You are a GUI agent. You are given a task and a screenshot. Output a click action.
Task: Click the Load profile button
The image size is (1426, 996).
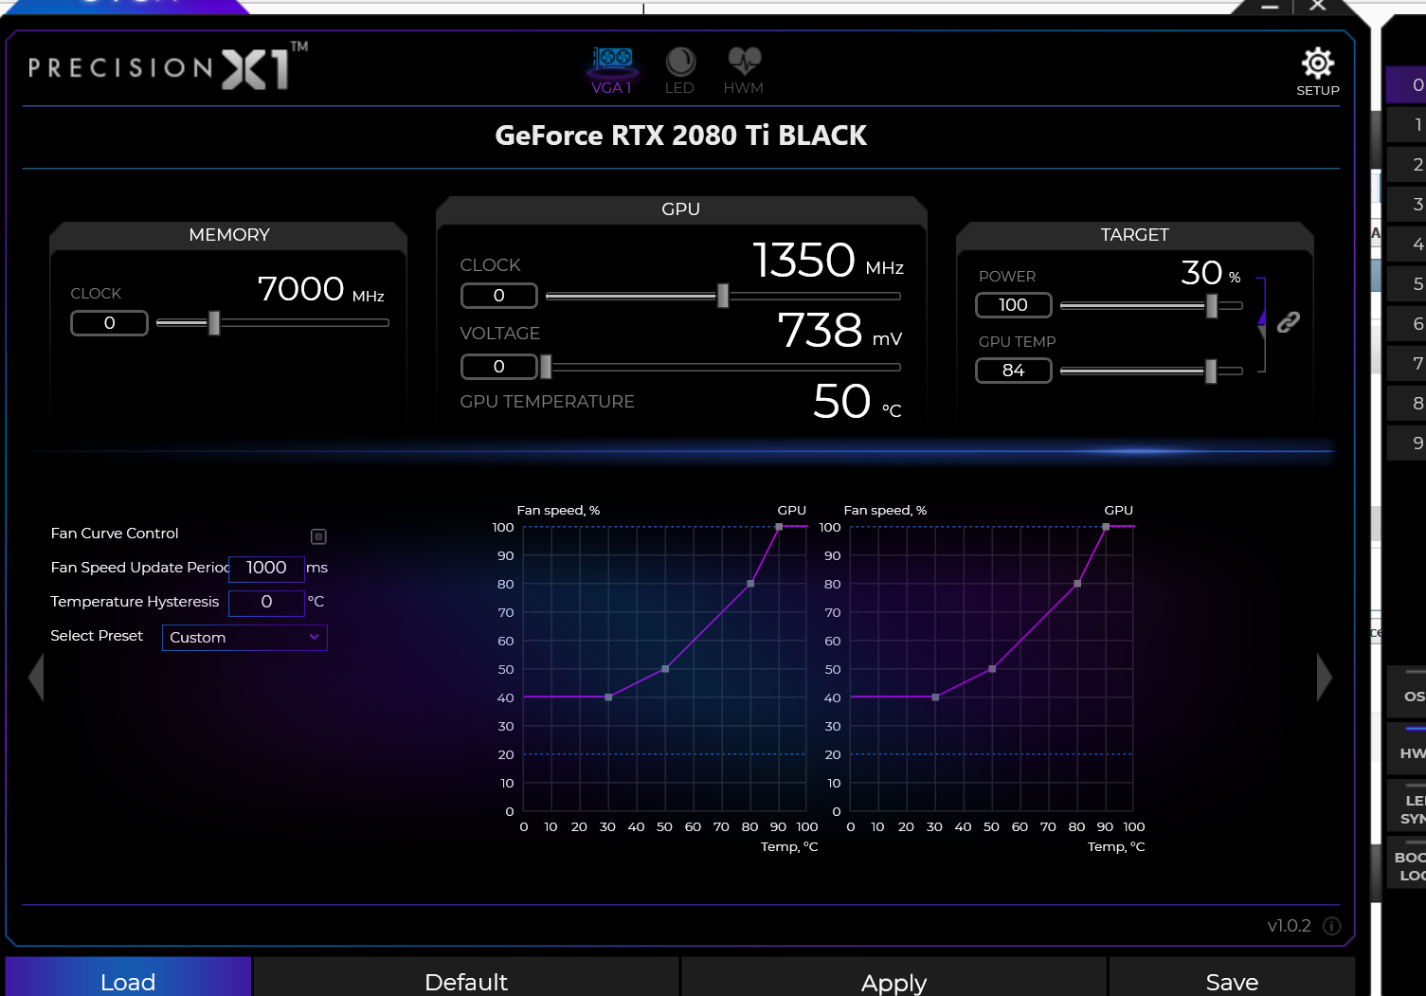(128, 977)
